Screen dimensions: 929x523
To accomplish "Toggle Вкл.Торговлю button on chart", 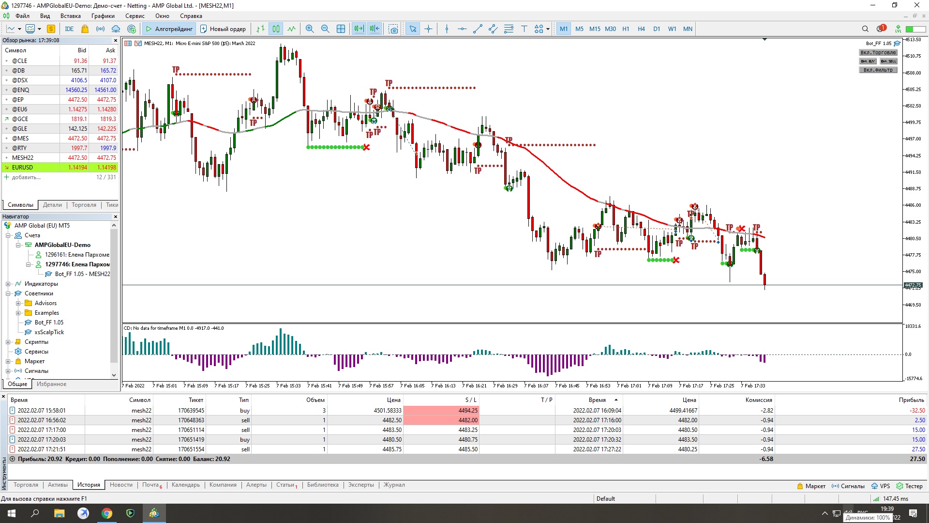I will coord(878,52).
